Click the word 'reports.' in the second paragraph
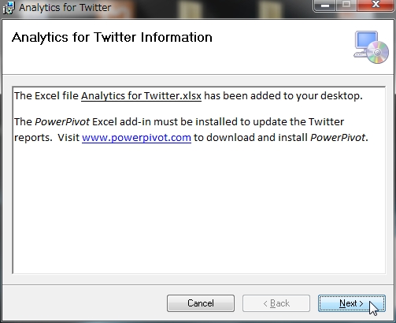This screenshot has width=396, height=323. [33, 138]
